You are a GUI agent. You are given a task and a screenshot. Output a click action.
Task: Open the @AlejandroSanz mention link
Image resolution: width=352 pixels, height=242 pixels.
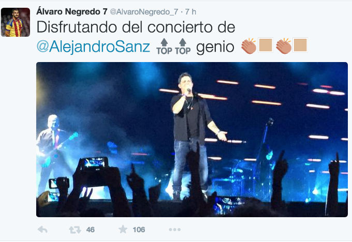pos(93,47)
